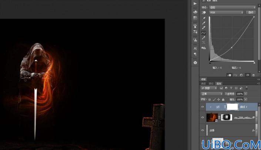The image size is (261, 150).
Task: Click the curve midpoint control point
Action: coord(232,48)
